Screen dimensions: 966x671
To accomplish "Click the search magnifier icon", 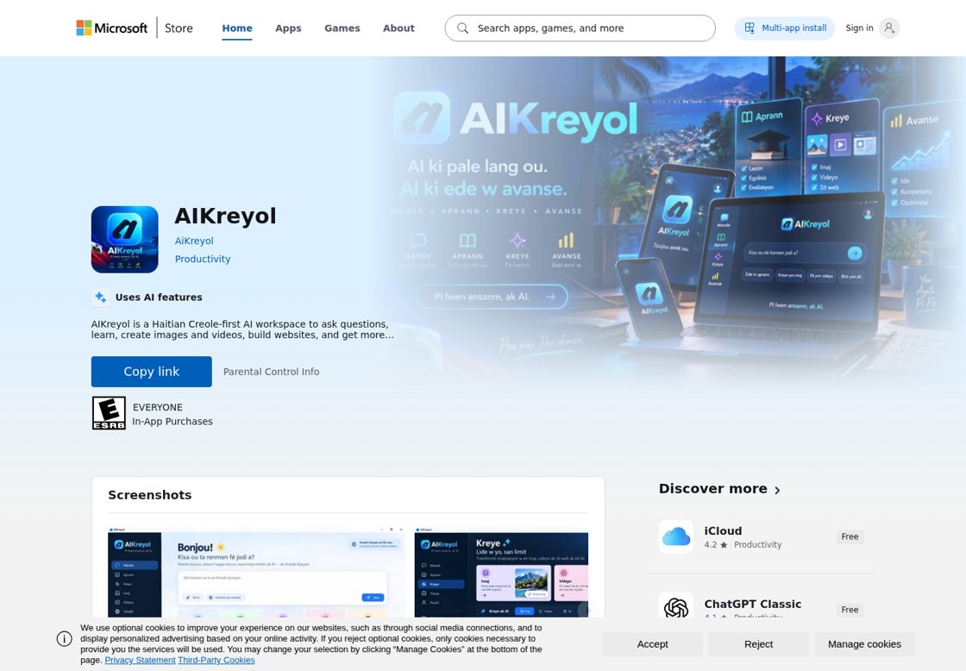I will tap(462, 28).
